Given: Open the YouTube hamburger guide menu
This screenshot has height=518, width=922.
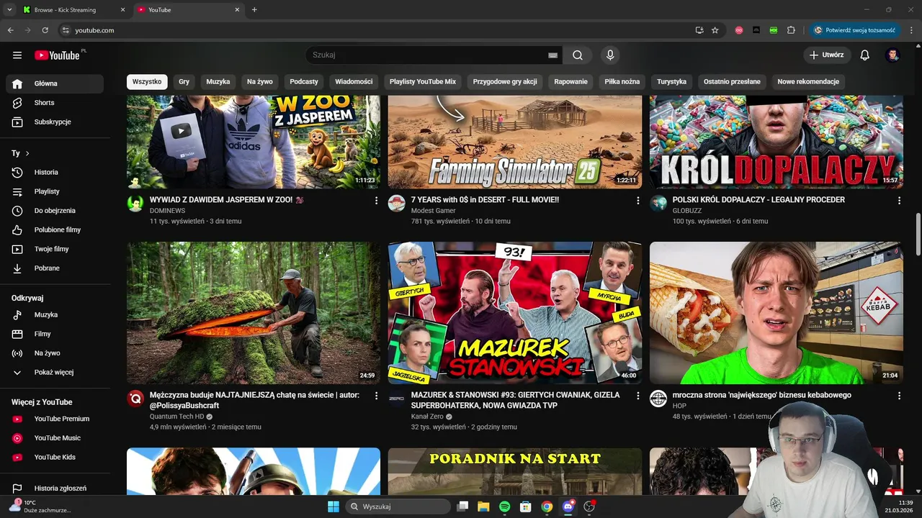Looking at the screenshot, I should coord(17,55).
